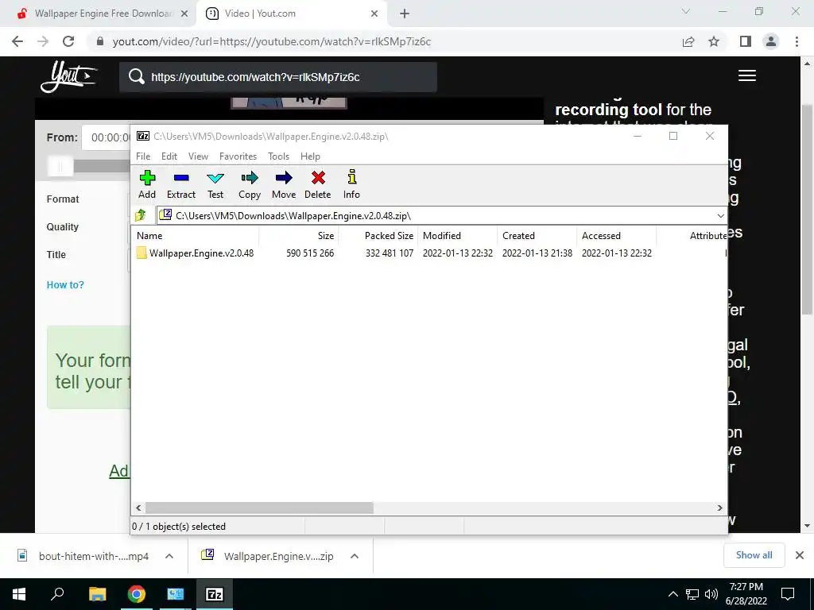This screenshot has width=814, height=610.
Task: Click the Move toolbar icon
Action: tap(284, 184)
